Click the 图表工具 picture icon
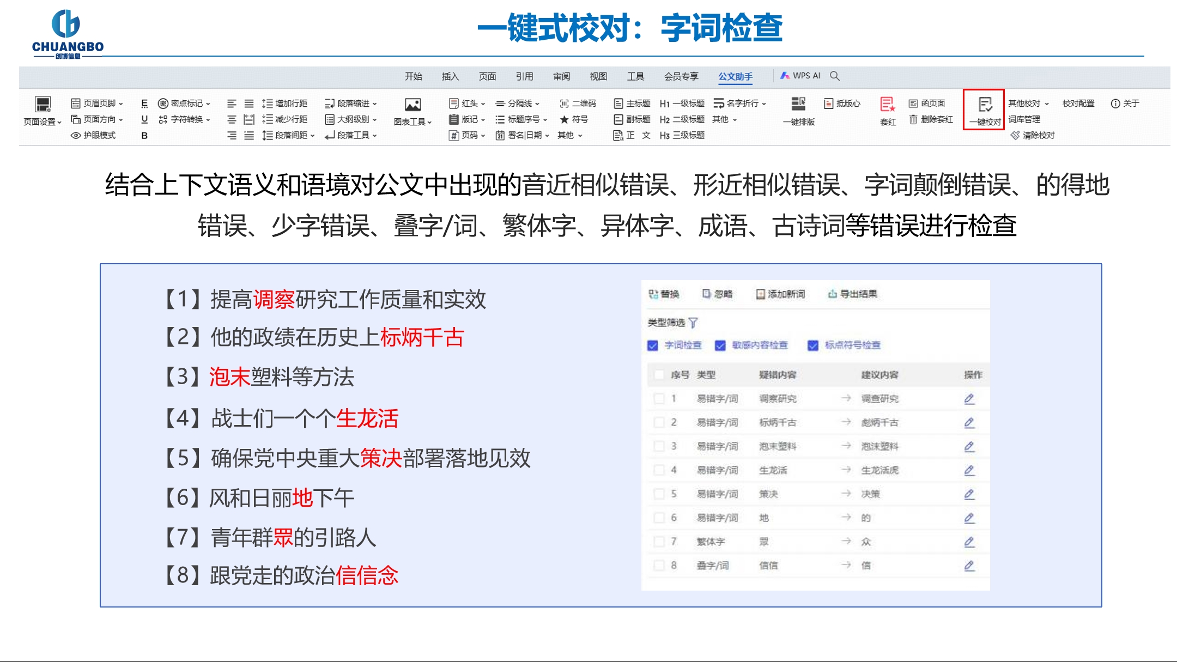Image resolution: width=1177 pixels, height=662 pixels. [x=412, y=105]
